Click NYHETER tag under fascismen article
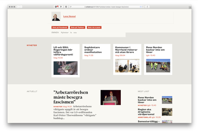The height and width of the screenshot is (132, 198). (58, 107)
